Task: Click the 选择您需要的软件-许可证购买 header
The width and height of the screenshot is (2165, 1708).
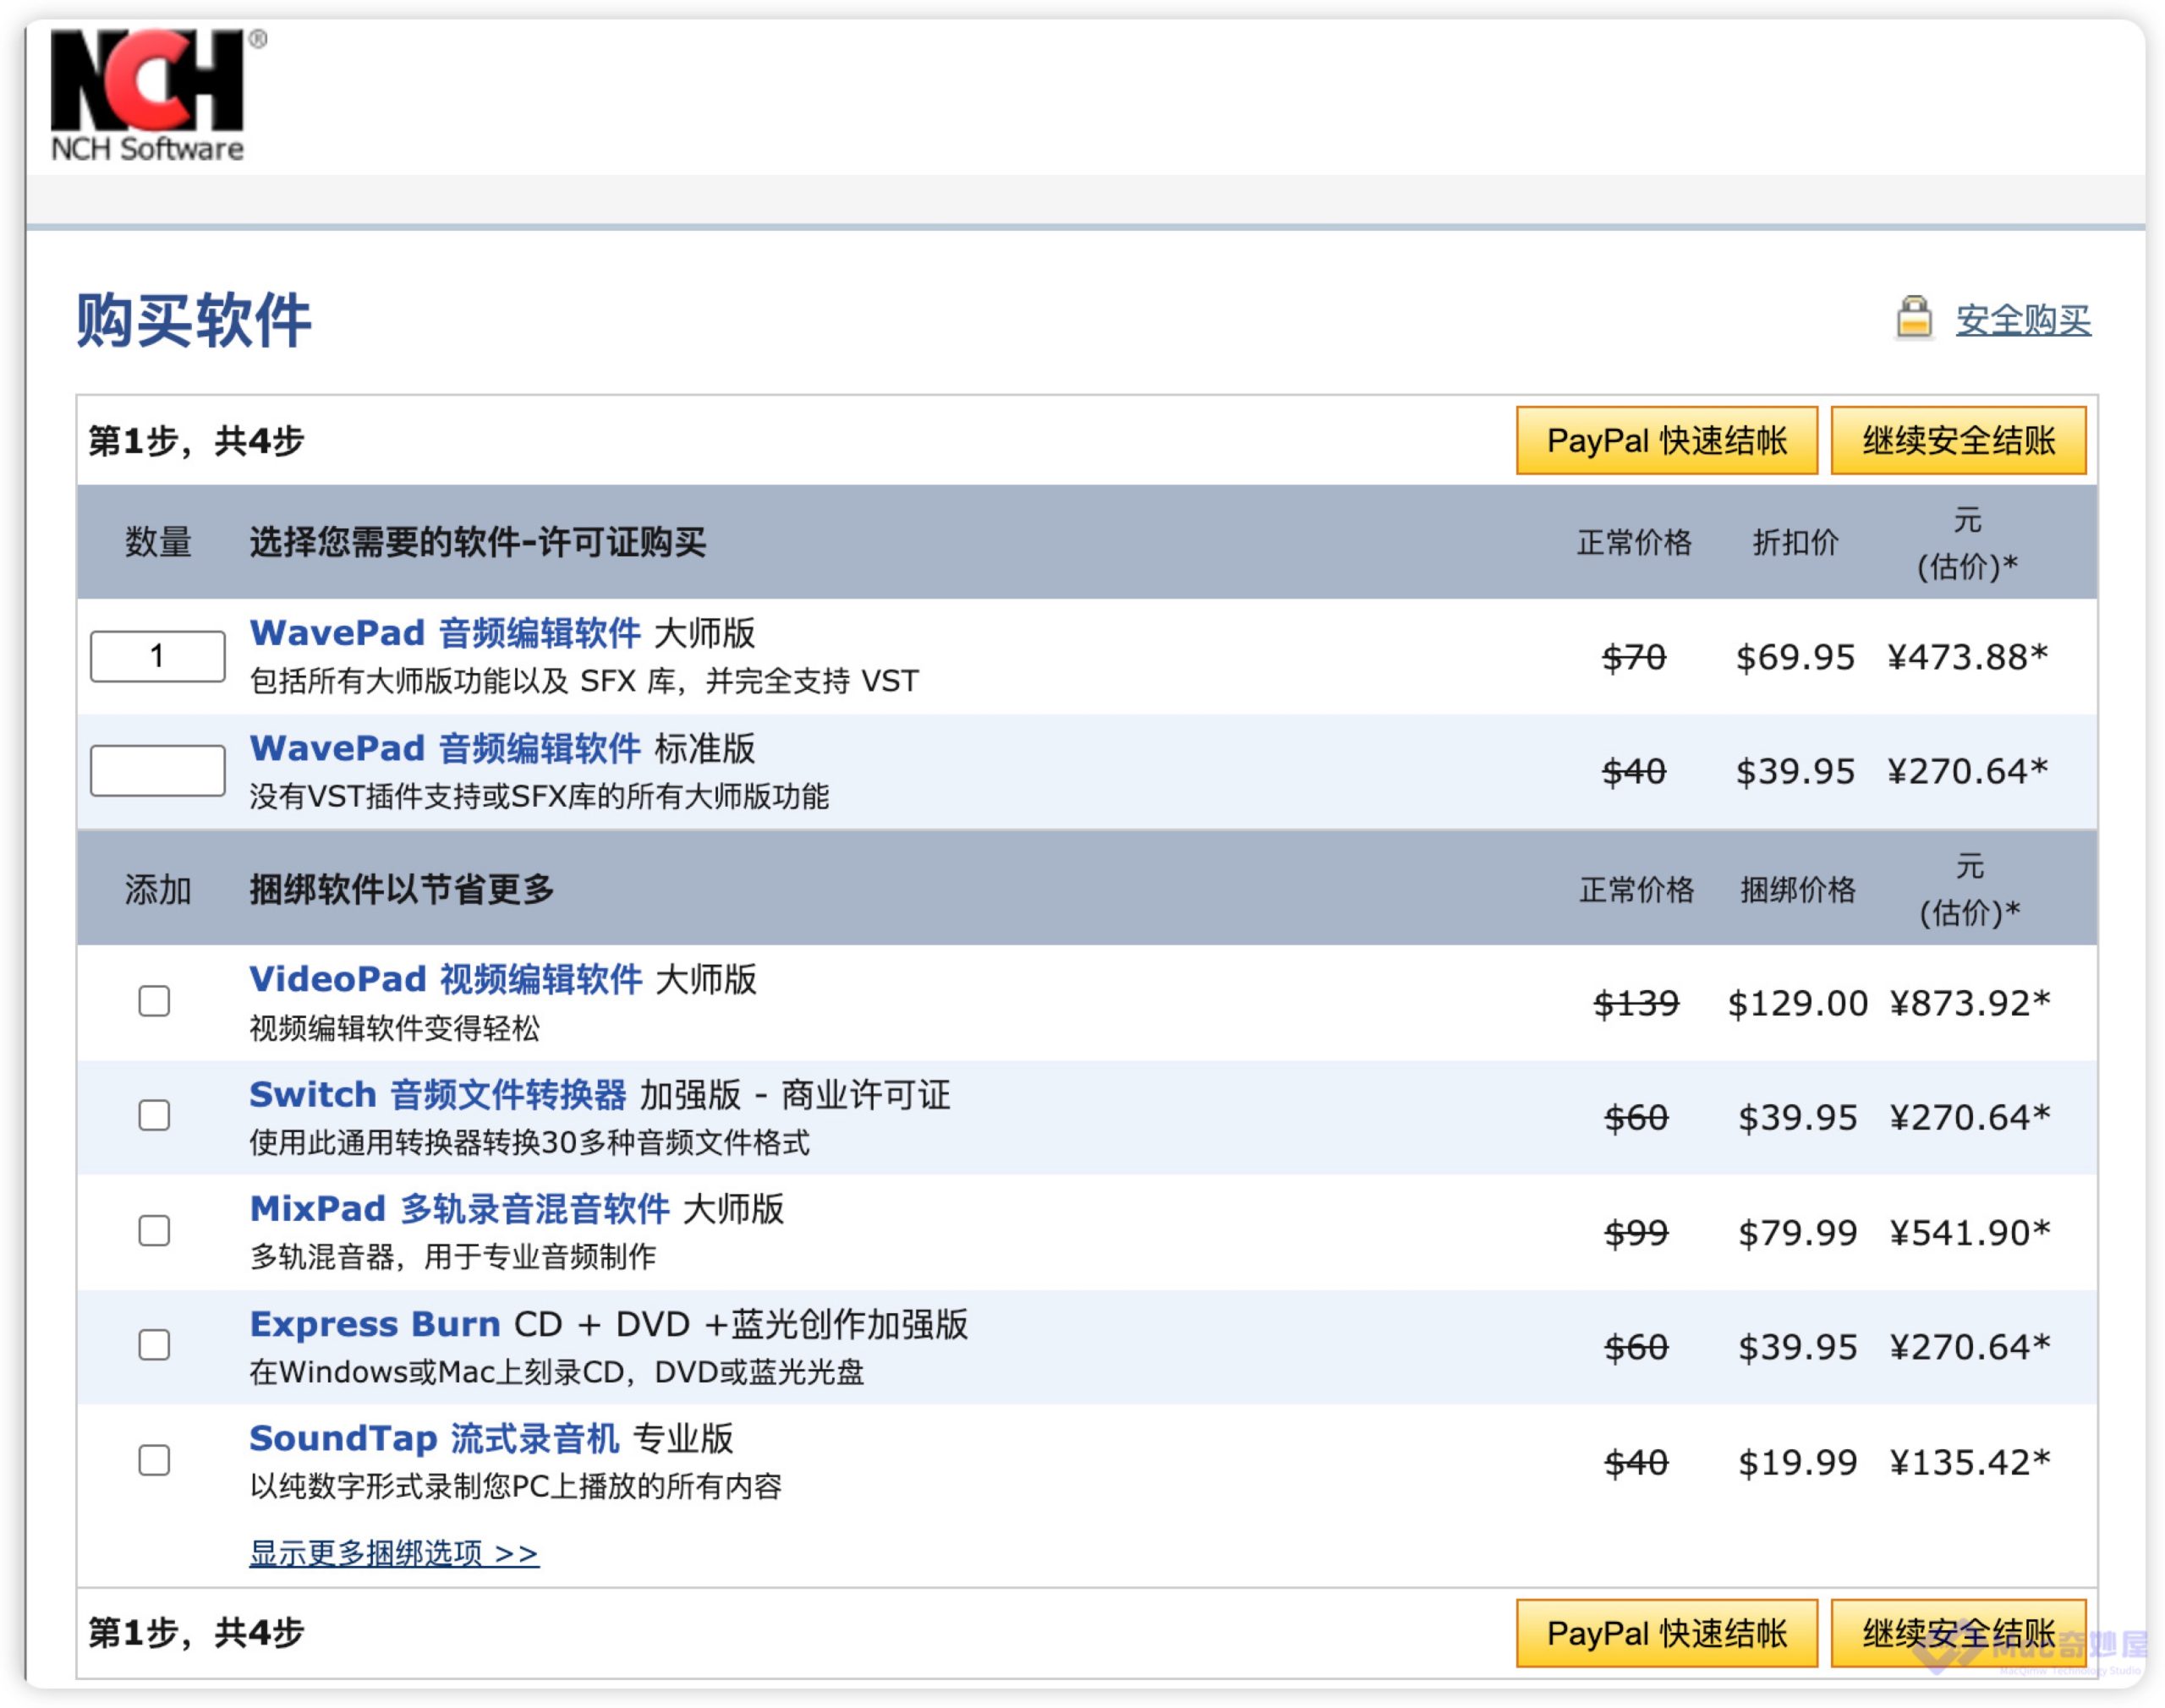Action: pos(477,542)
